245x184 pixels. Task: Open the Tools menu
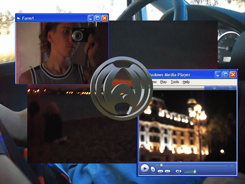[175, 82]
